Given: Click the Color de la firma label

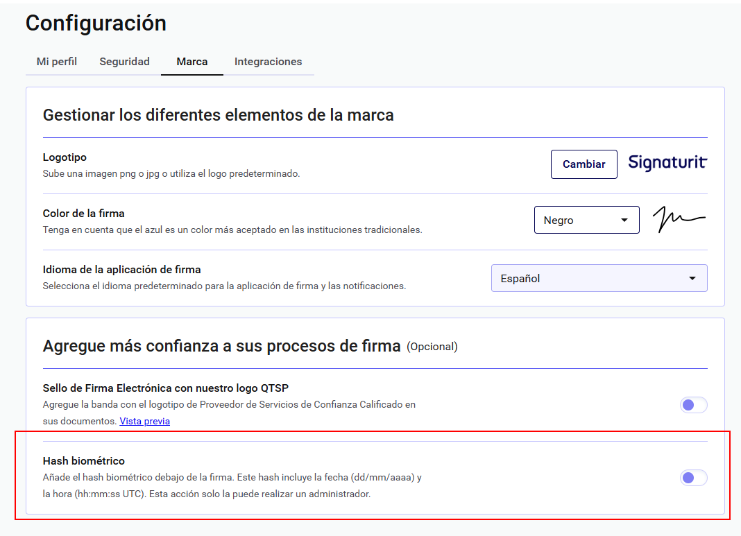Looking at the screenshot, I should 83,214.
